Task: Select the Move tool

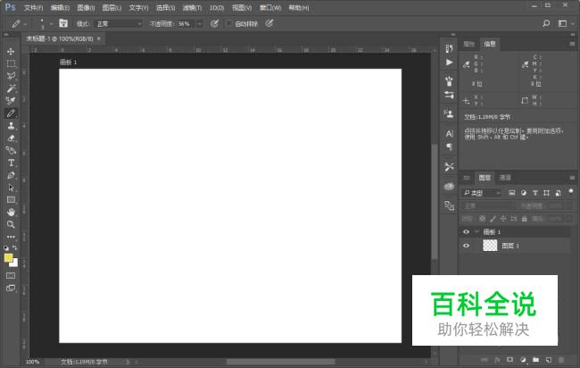Action: point(11,51)
